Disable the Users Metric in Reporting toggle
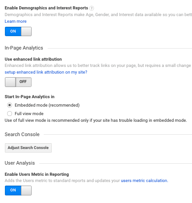 18,191
